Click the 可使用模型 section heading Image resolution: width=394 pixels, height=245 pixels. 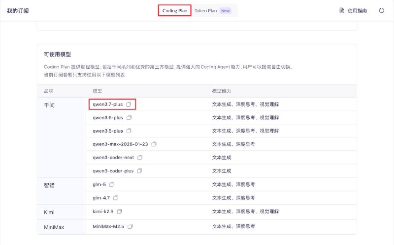pyautogui.click(x=58, y=54)
